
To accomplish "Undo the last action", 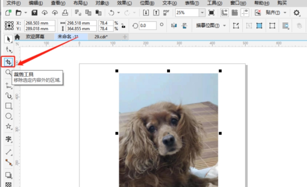I will point(111,13).
